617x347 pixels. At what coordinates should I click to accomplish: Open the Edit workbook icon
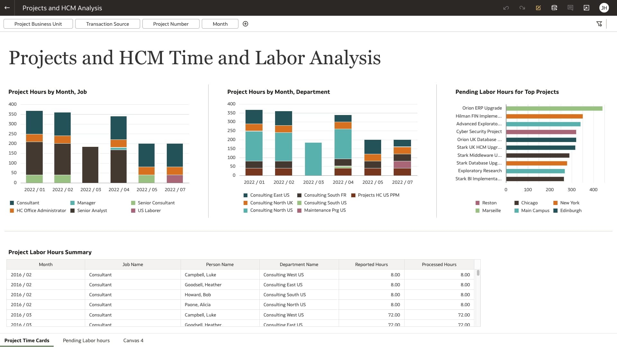coord(538,8)
